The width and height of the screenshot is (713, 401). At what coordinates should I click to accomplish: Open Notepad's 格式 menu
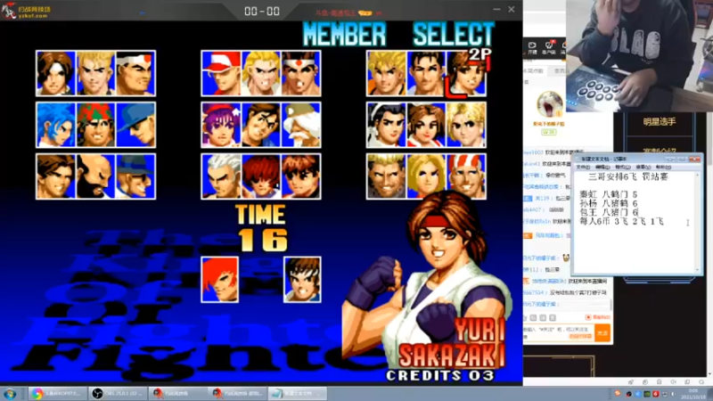point(622,168)
